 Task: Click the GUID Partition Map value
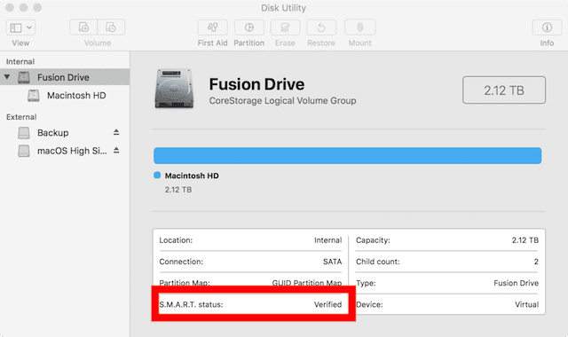pos(307,282)
